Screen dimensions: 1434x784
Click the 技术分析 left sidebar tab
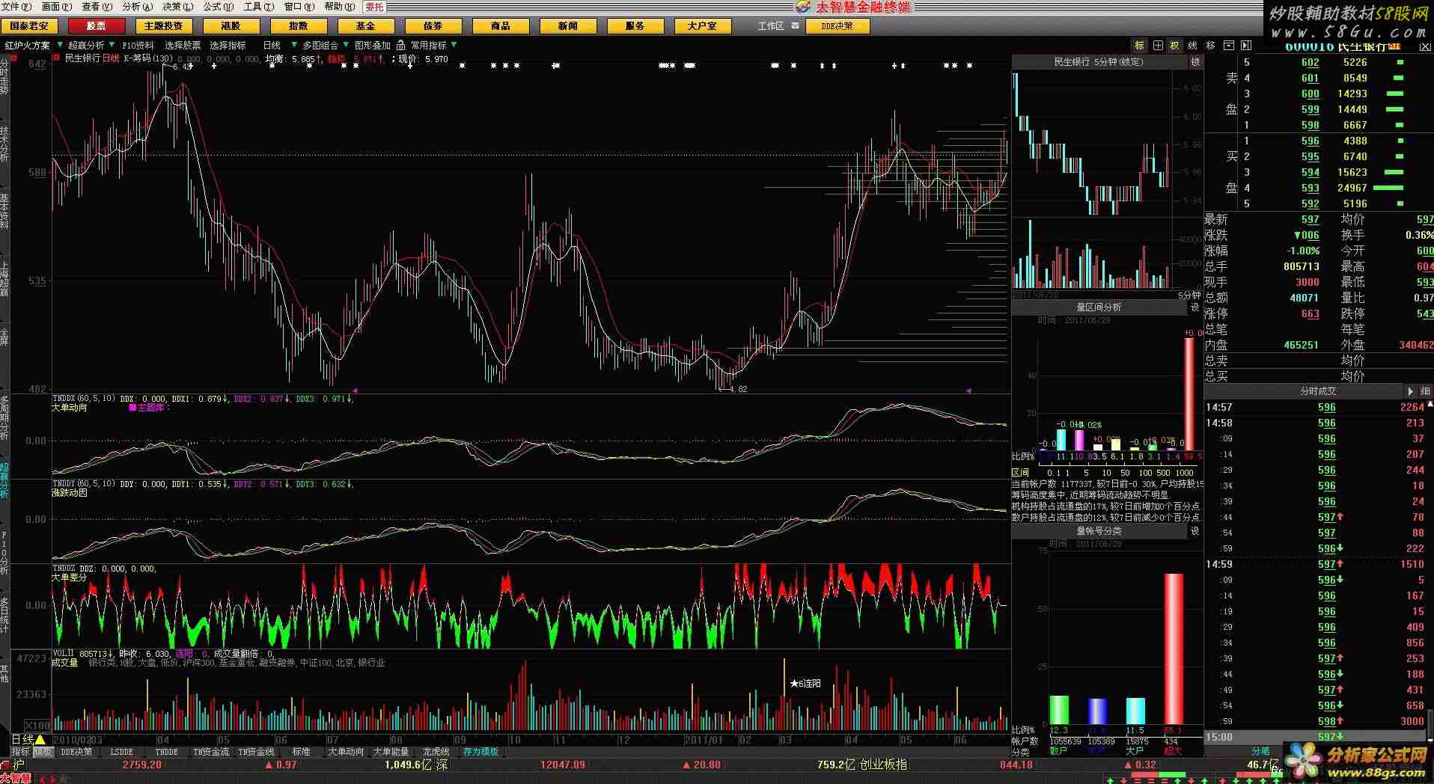point(4,144)
